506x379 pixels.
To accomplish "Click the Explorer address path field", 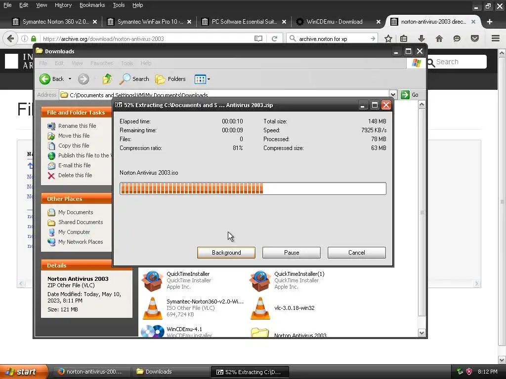I will [224, 95].
